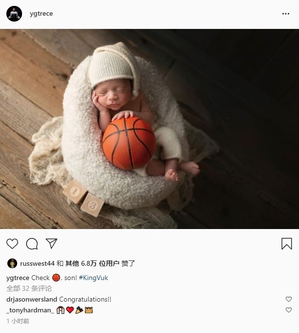This screenshot has width=299, height=333.
Task: Like the post with the heart icon
Action: click(12, 244)
